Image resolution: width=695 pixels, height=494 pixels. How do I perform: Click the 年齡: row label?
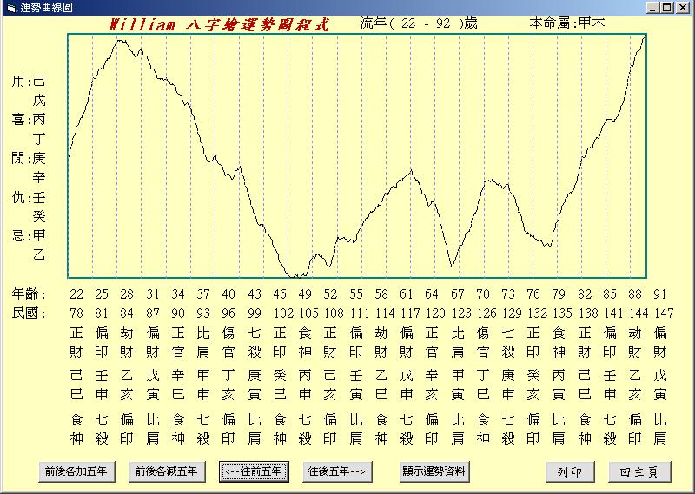[x=29, y=293]
